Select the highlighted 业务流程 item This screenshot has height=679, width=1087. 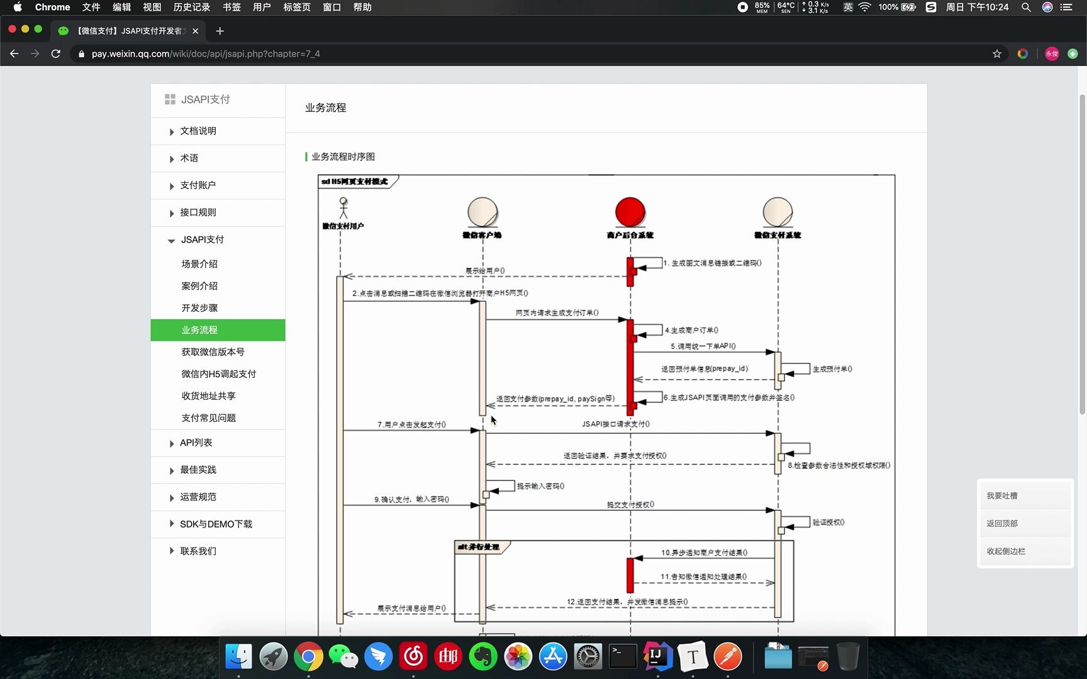[x=218, y=330]
